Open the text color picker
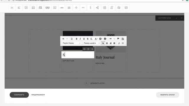 [x=96, y=39]
